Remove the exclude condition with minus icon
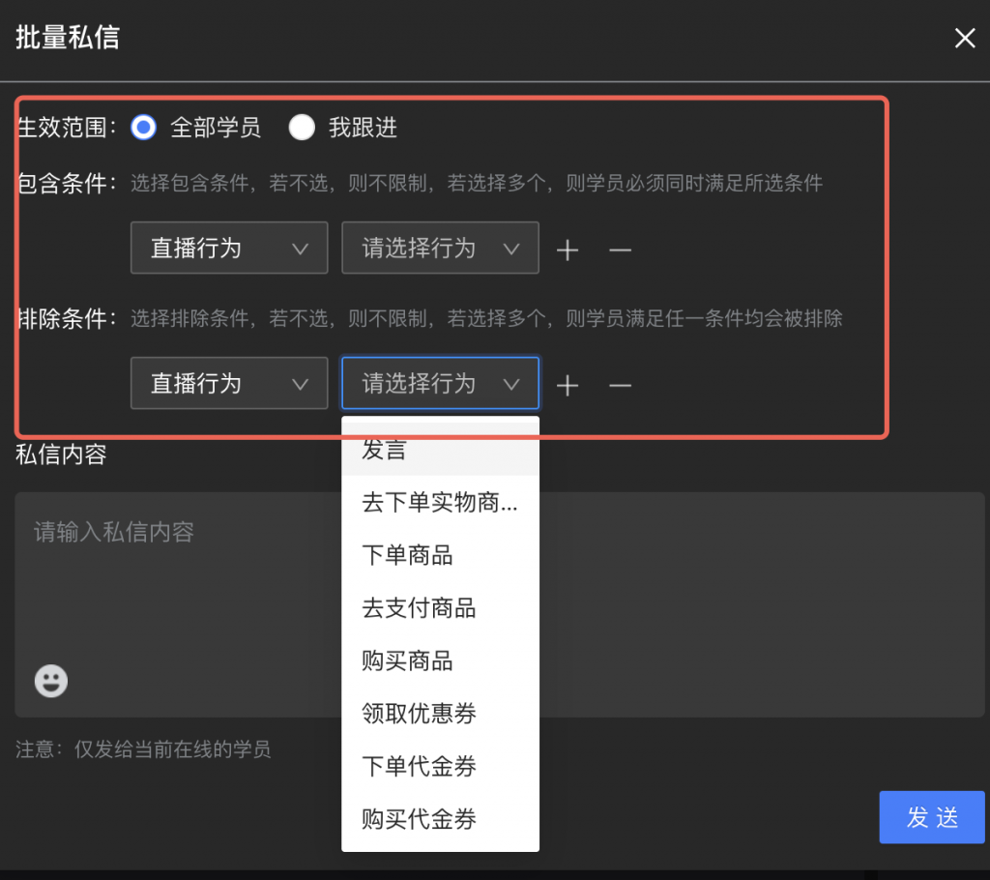Screen dimensions: 990x880 620,385
